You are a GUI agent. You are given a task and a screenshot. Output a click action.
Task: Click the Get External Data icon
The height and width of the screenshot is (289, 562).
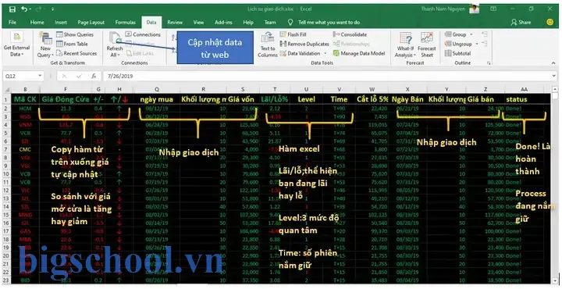click(17, 37)
